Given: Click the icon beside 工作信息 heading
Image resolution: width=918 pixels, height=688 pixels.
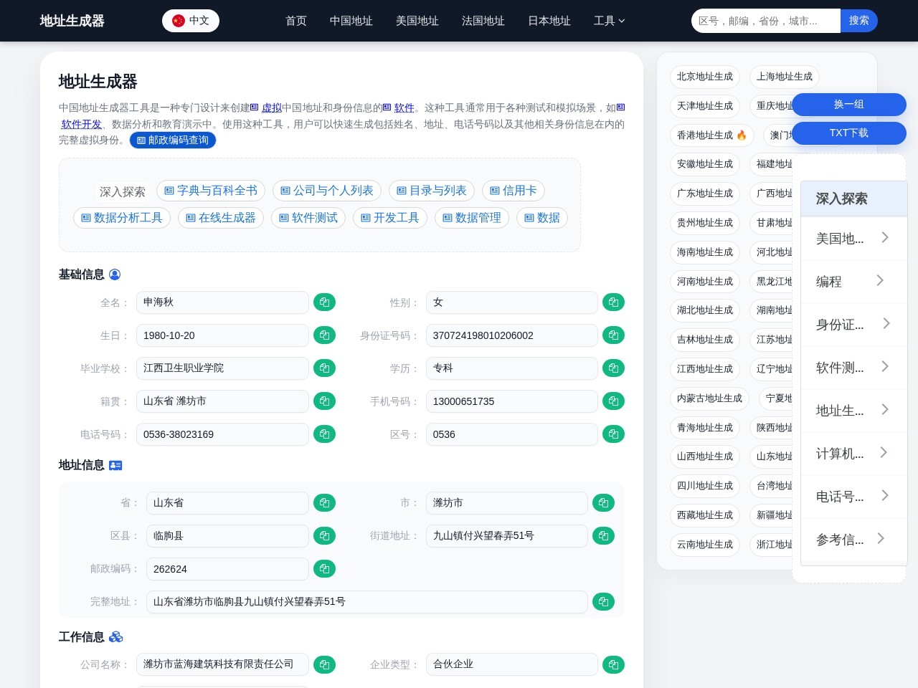Looking at the screenshot, I should click(115, 637).
